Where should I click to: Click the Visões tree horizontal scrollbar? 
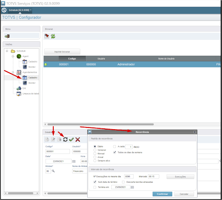21,193
